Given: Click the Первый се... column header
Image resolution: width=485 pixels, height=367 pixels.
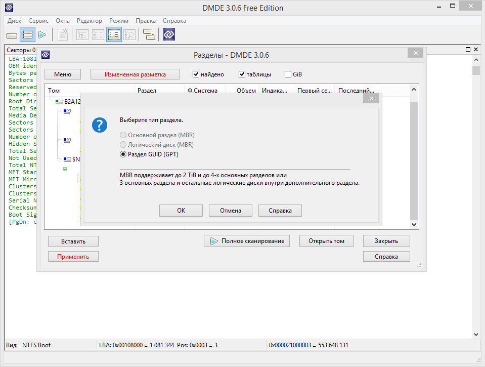Looking at the screenshot, I should pyautogui.click(x=314, y=91).
